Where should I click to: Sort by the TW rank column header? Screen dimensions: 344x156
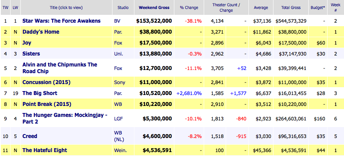coord(5,8)
